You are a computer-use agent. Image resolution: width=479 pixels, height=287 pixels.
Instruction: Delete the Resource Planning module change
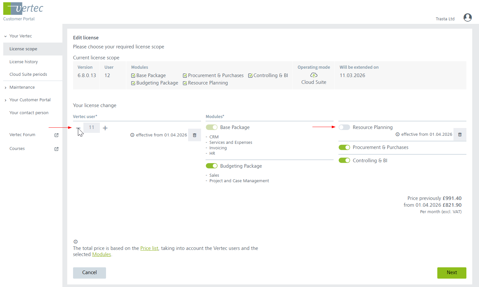click(x=460, y=134)
